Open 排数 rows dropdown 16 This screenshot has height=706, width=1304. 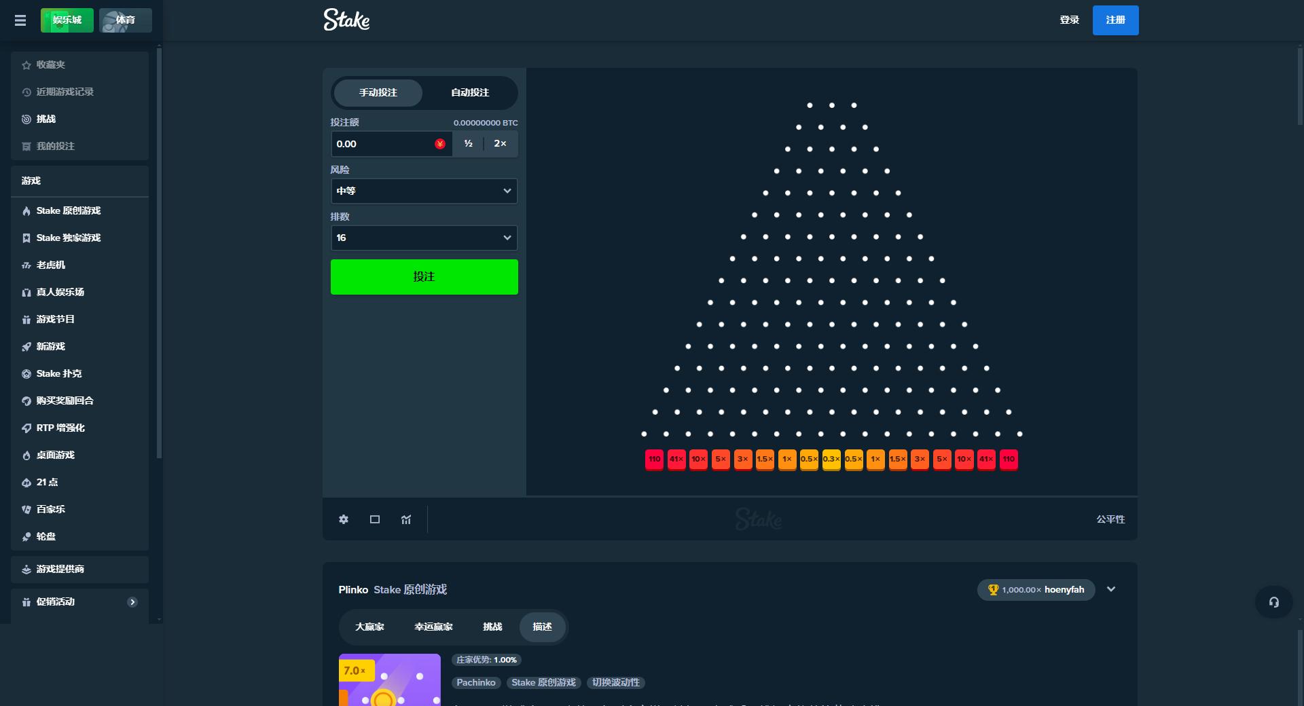point(424,238)
